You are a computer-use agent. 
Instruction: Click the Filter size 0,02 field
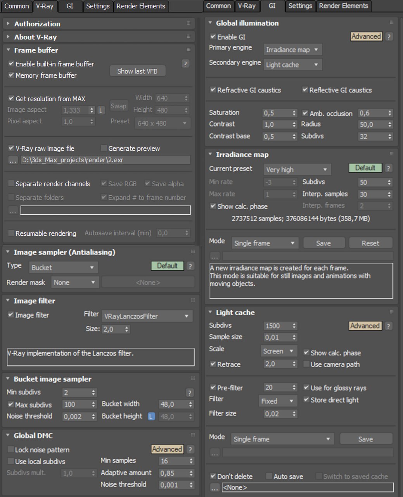(x=277, y=414)
